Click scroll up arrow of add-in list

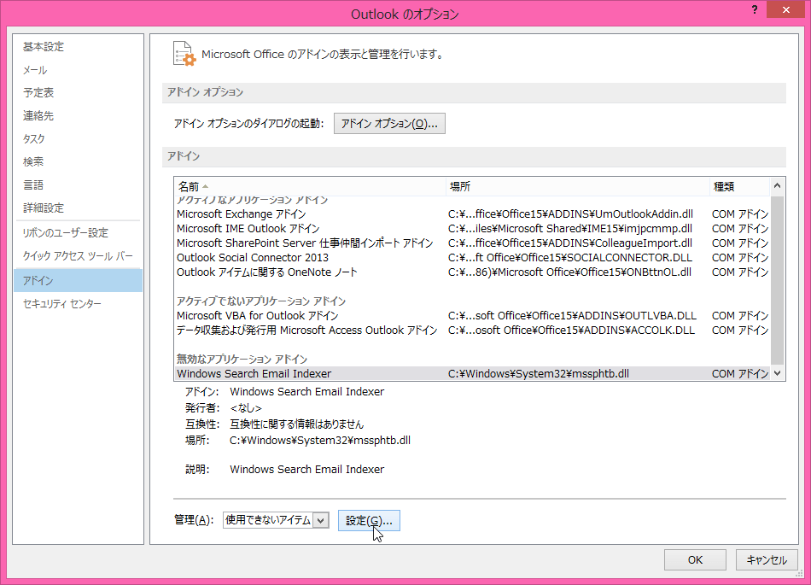(x=778, y=185)
